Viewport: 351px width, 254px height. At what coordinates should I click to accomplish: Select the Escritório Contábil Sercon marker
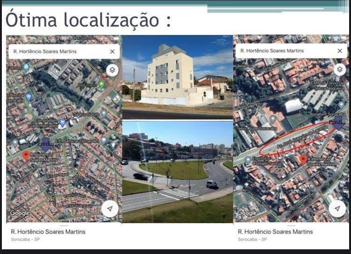click(x=248, y=160)
